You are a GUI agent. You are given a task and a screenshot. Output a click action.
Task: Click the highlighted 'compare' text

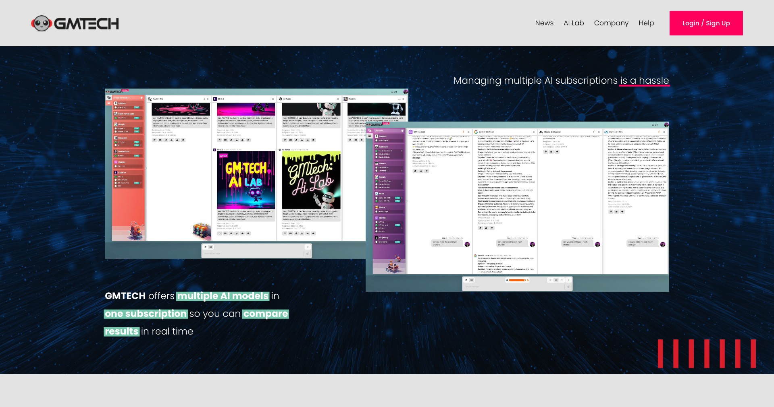click(265, 314)
